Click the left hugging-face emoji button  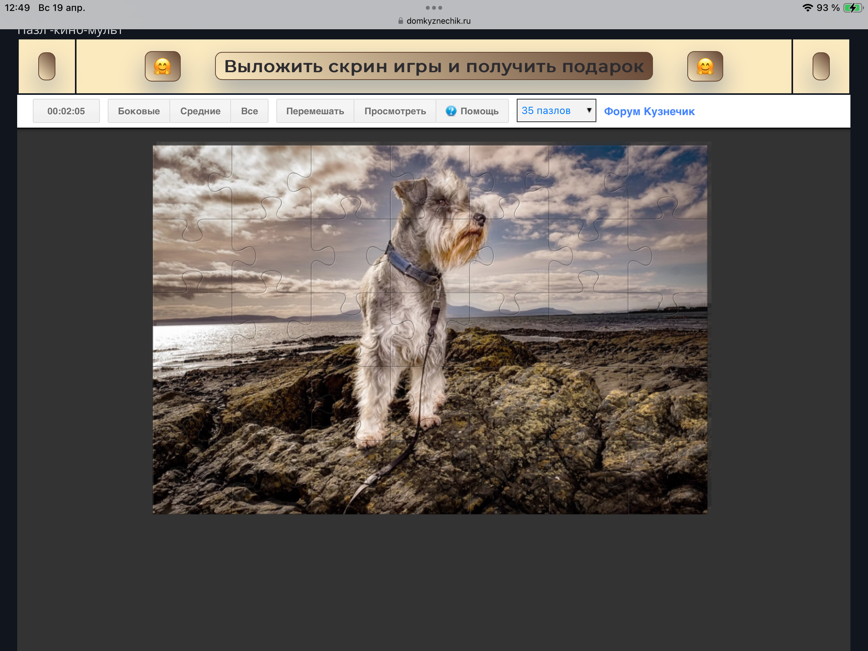click(162, 66)
